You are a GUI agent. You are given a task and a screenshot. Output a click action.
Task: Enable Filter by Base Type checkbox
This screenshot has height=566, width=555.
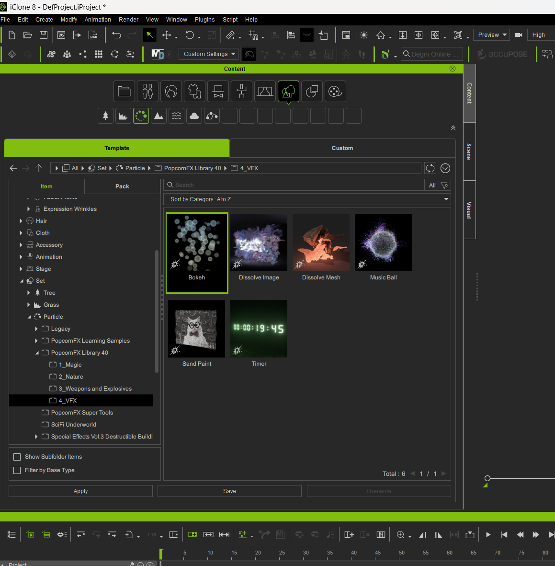[x=17, y=470]
